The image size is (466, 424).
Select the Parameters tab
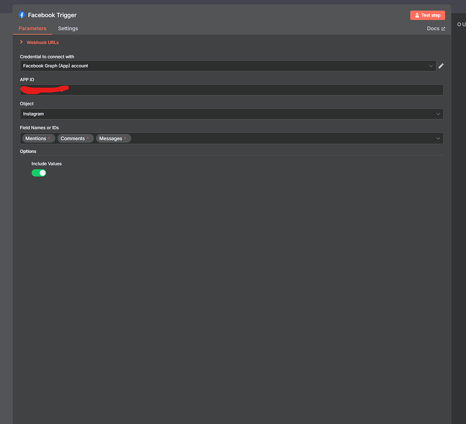32,29
